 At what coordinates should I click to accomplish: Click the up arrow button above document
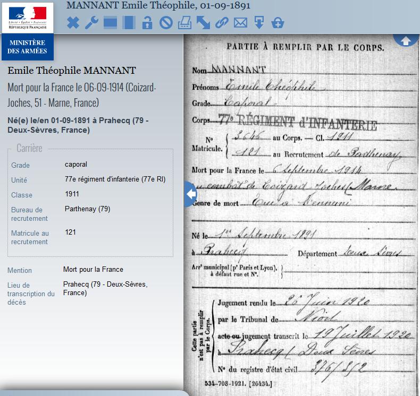click(x=406, y=41)
